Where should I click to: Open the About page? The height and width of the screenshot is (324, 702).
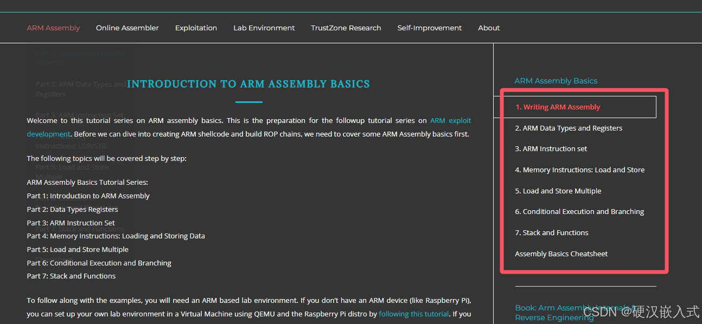(x=489, y=28)
